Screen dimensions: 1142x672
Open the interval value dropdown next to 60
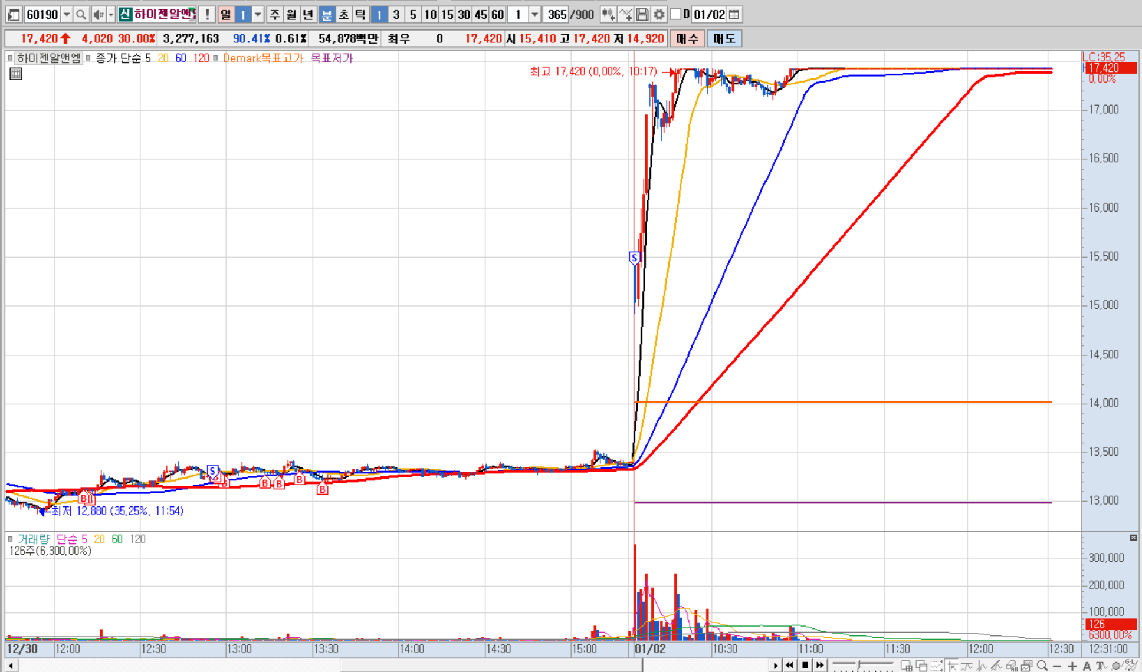coord(534,14)
